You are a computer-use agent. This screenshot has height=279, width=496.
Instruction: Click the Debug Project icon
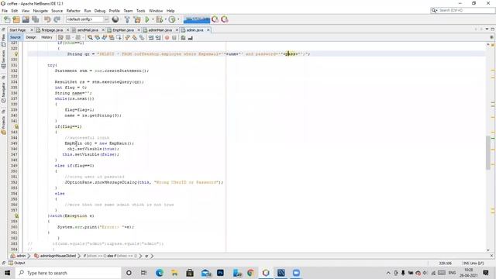click(x=159, y=19)
